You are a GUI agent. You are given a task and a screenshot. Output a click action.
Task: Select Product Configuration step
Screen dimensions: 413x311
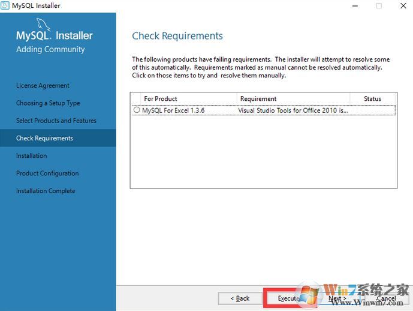click(47, 174)
